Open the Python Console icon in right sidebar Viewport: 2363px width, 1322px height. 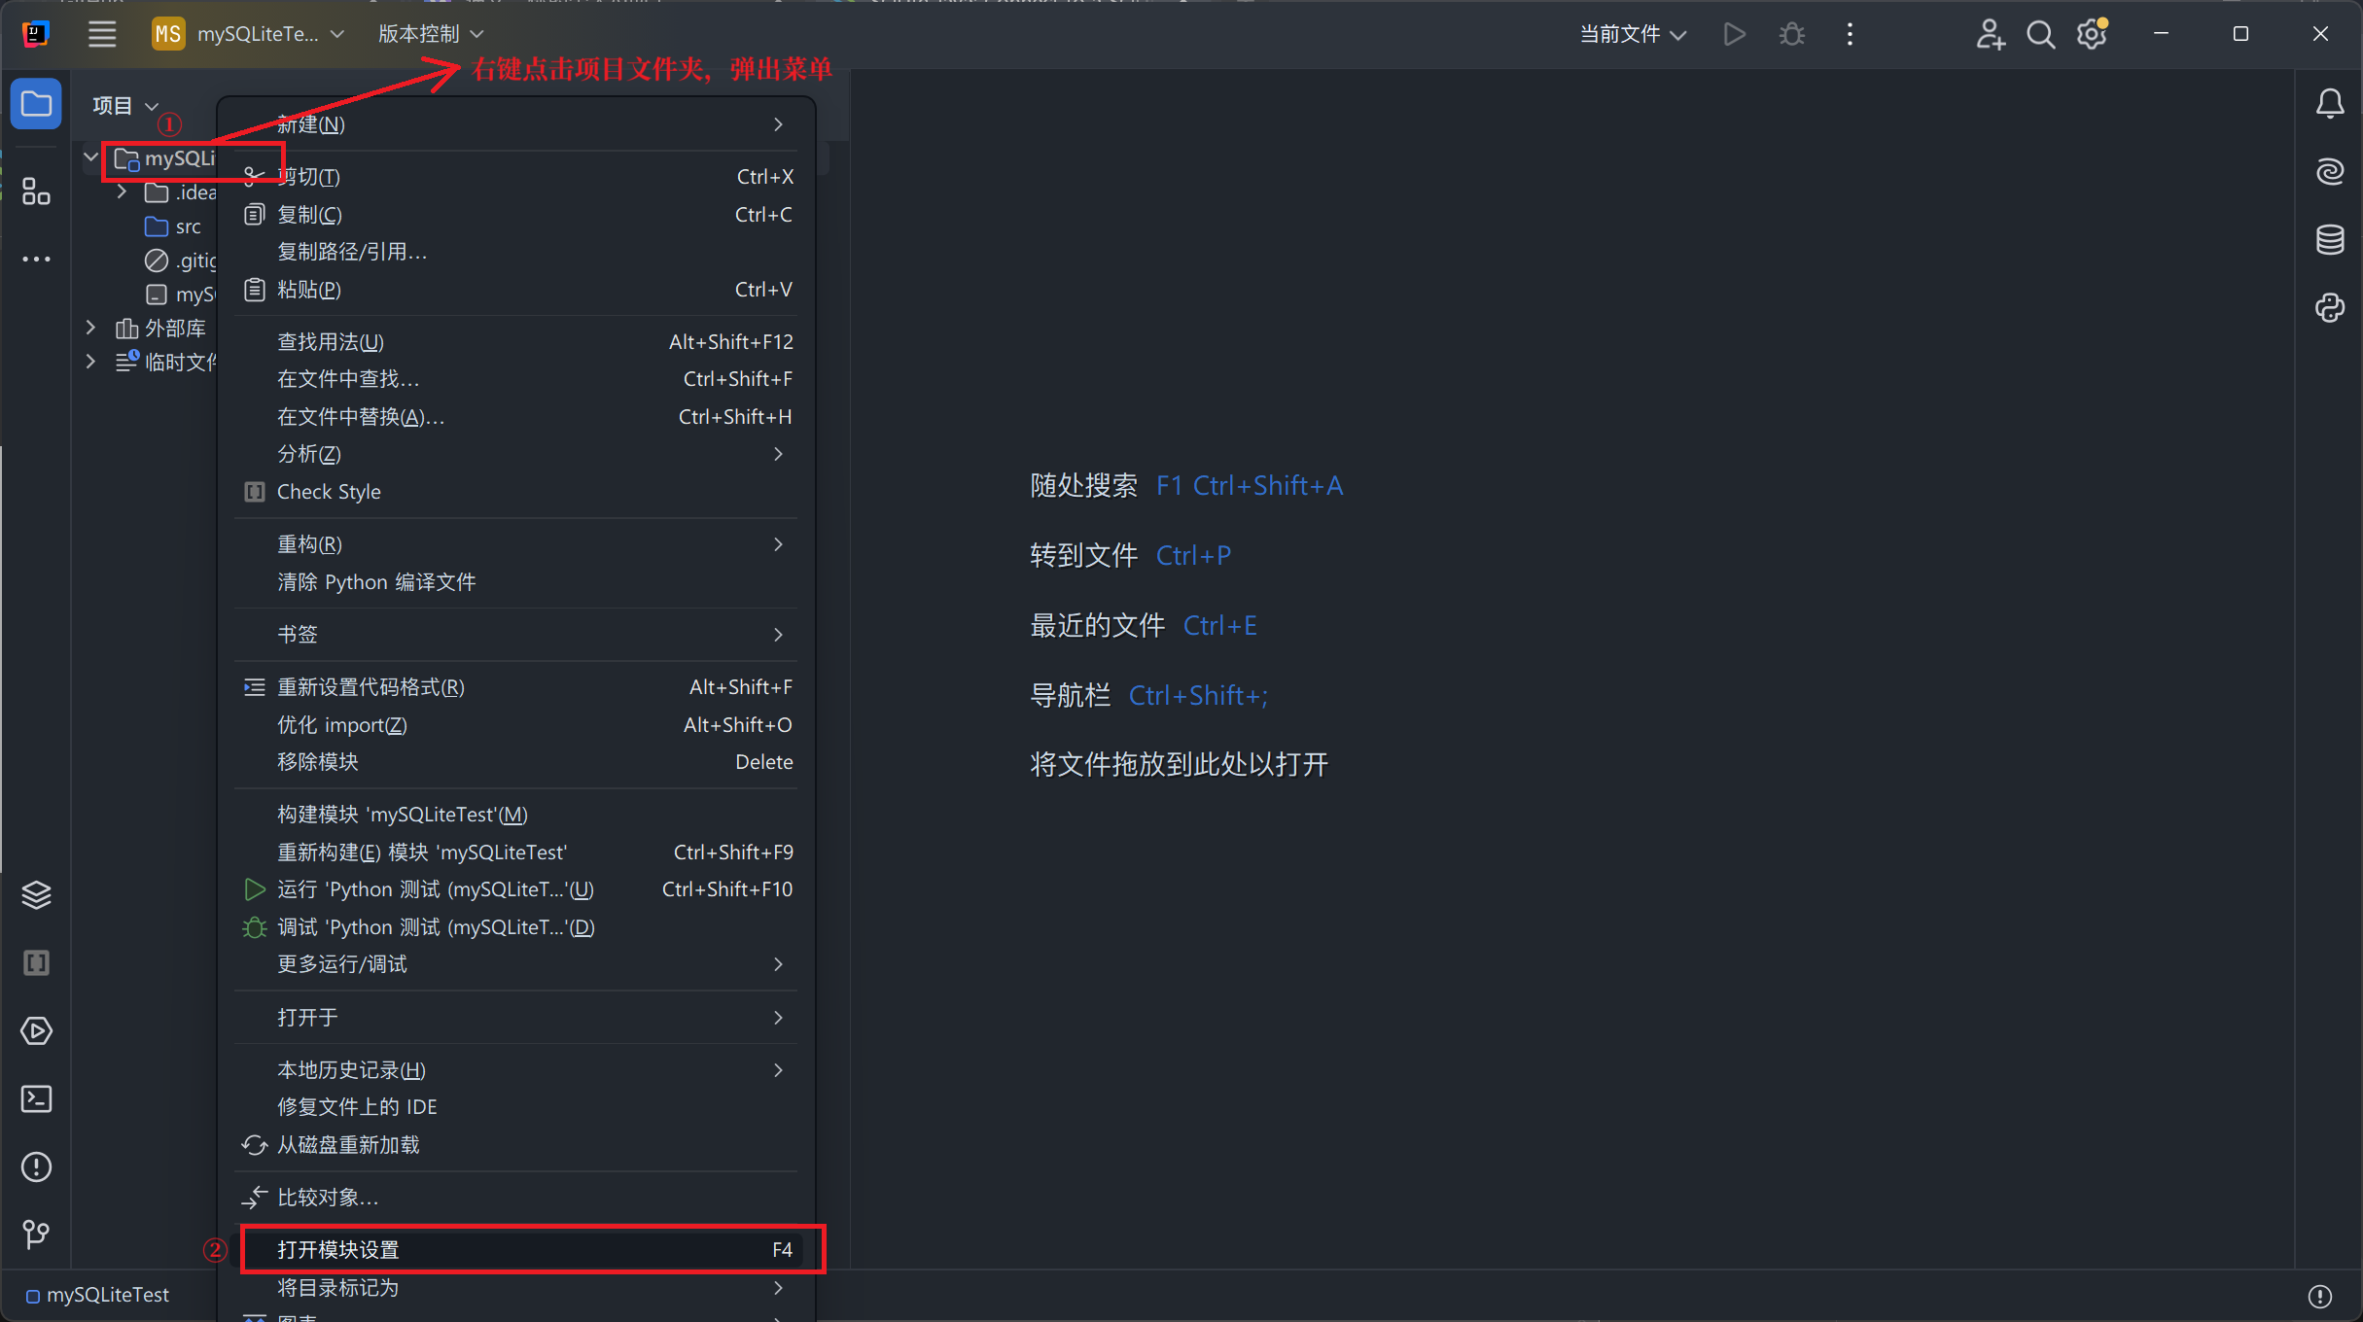pos(2329,308)
